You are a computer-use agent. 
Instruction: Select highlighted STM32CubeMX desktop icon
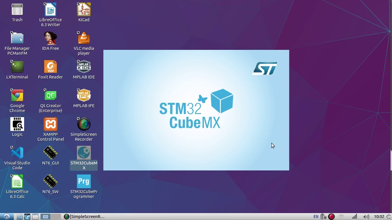pyautogui.click(x=84, y=153)
